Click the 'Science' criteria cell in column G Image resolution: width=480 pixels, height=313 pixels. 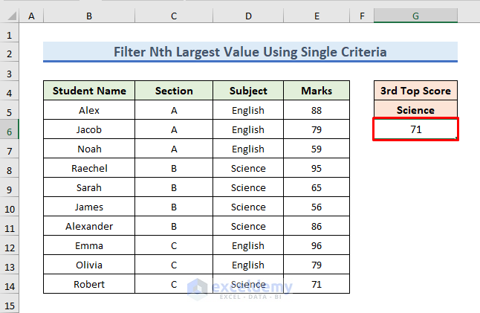coord(415,110)
